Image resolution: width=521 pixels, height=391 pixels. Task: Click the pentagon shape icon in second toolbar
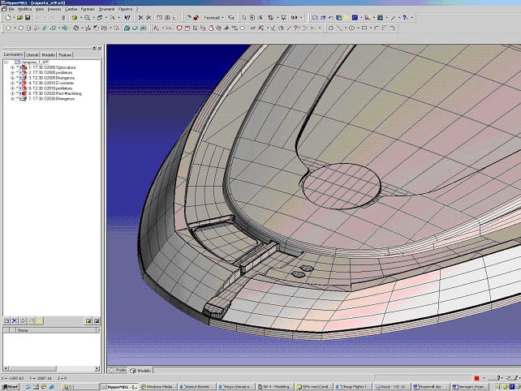(x=21, y=28)
